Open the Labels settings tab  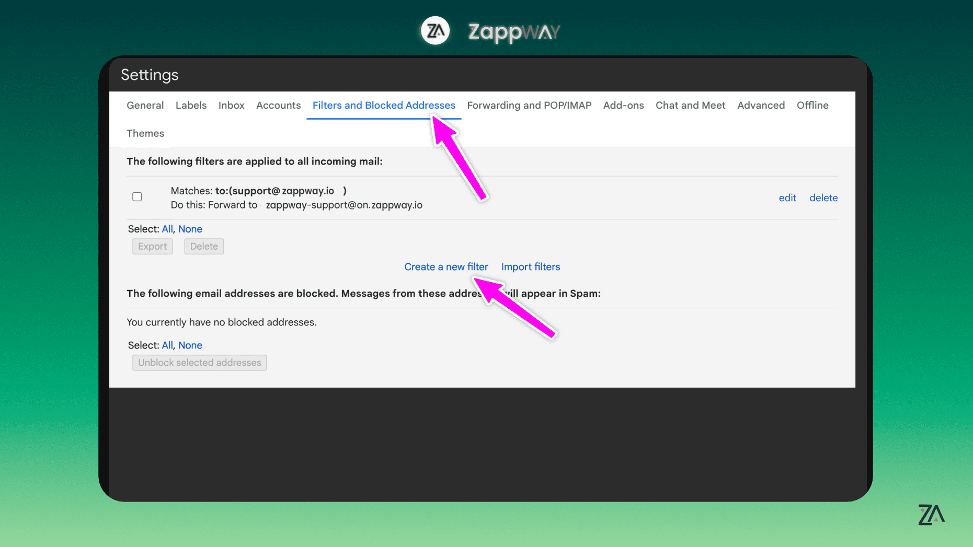[x=191, y=105]
